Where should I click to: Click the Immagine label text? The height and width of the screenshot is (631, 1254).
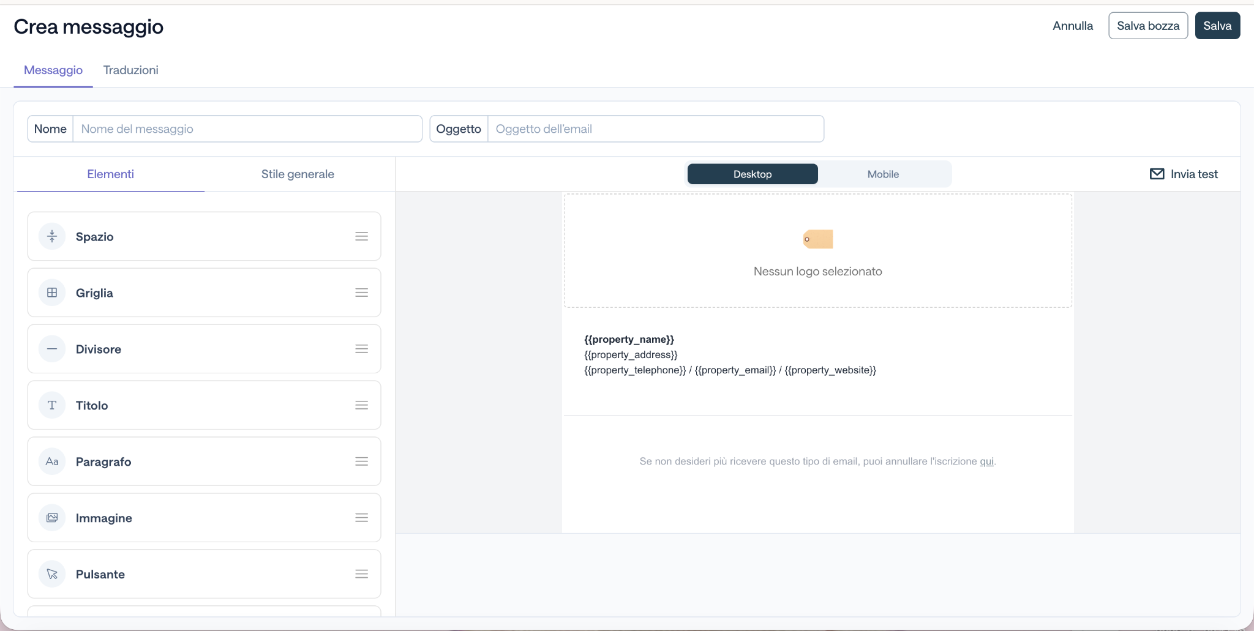(x=104, y=518)
